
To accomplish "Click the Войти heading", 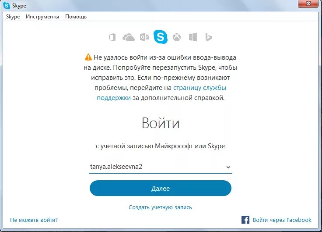I will [161, 123].
